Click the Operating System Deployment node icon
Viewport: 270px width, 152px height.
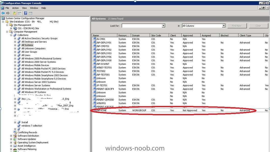point(15,142)
